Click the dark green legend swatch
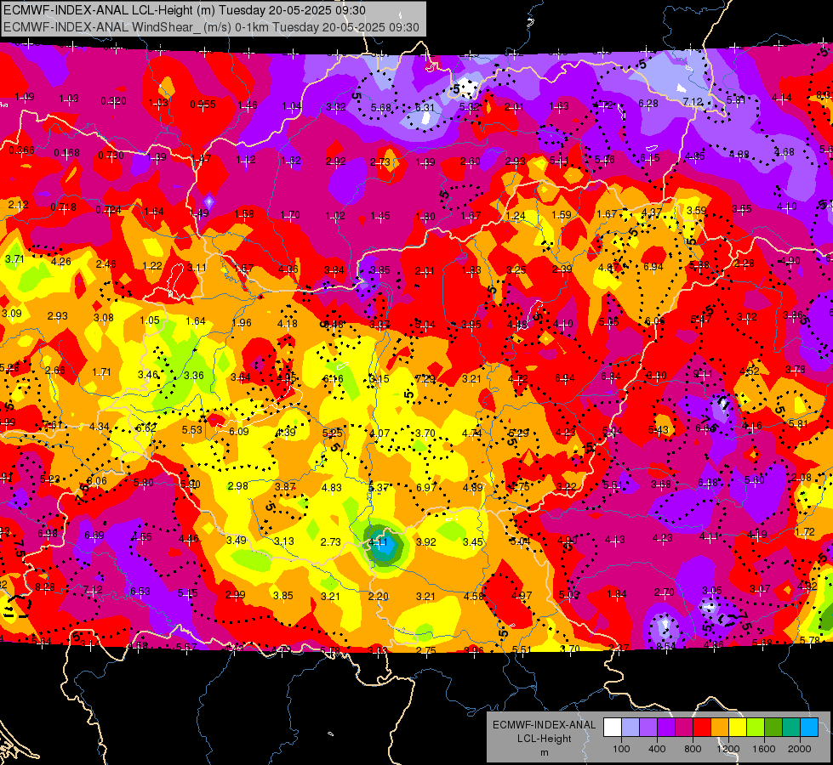 click(773, 728)
